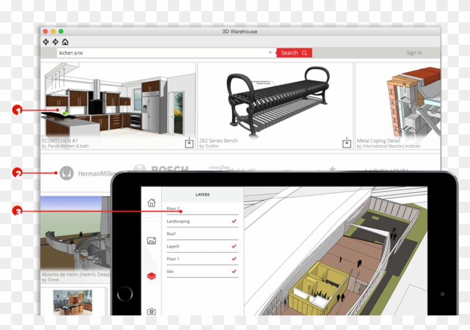Disable the Layer0 checkmark
Screen dimensions: 470x330
coord(234,246)
